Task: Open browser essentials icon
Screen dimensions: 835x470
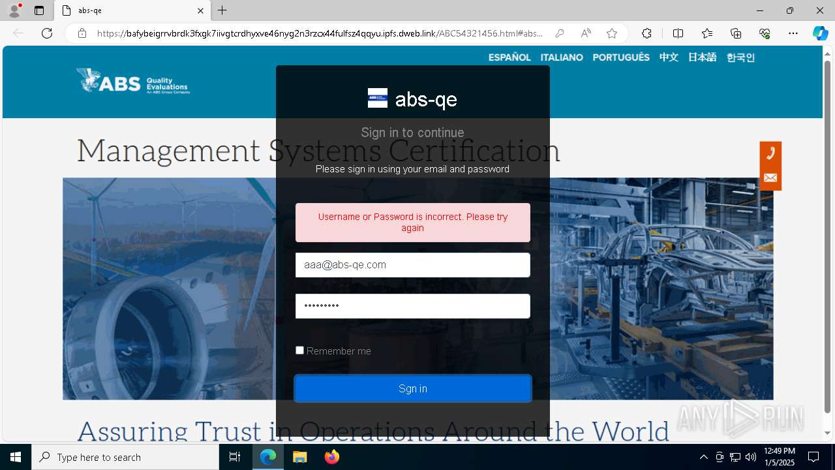Action: tap(765, 33)
